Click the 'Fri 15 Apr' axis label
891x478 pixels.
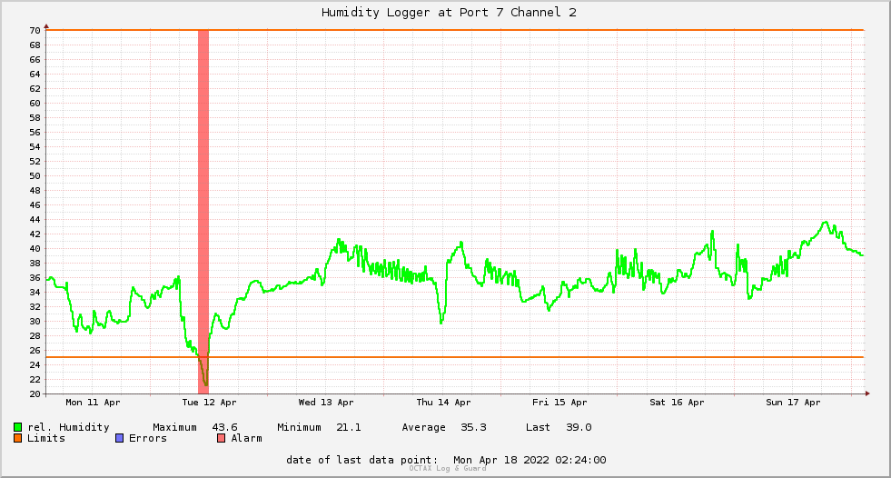pos(559,403)
